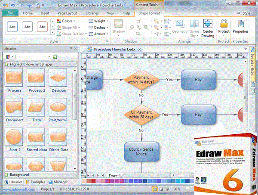This screenshot has height=195, width=258.
Task: Pick the red swatch in color bar
Action: point(93,181)
